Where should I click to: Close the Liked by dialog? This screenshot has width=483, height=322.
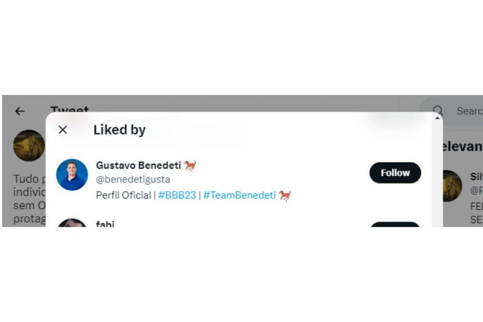[63, 130]
